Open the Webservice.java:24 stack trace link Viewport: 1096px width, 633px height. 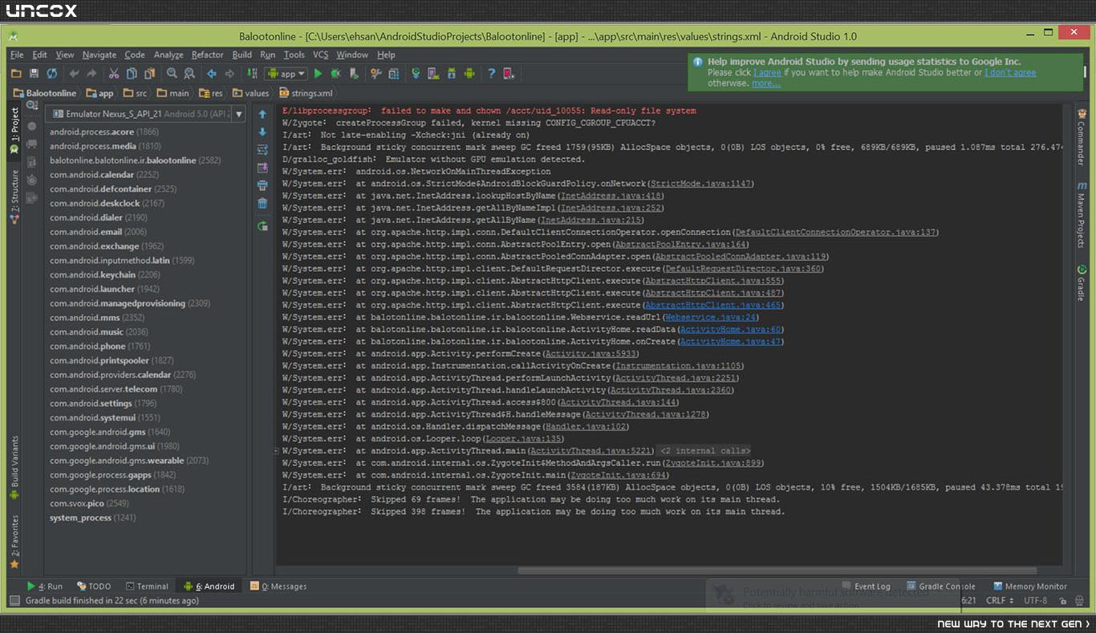pyautogui.click(x=712, y=318)
